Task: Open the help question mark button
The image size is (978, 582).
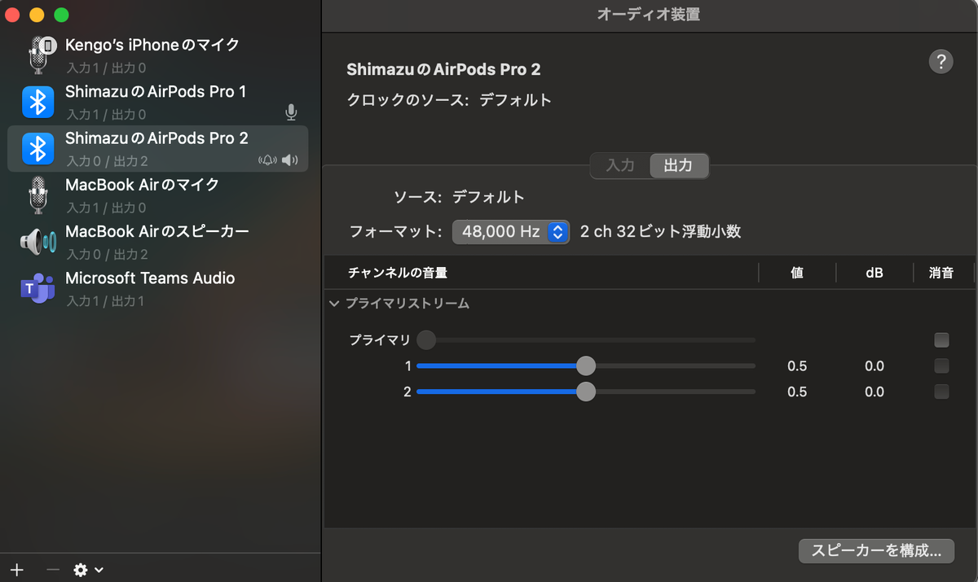Action: (941, 62)
